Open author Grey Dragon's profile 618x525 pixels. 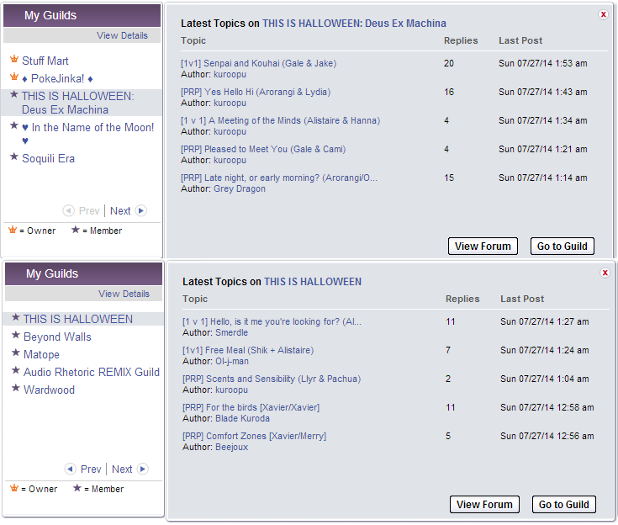[240, 189]
